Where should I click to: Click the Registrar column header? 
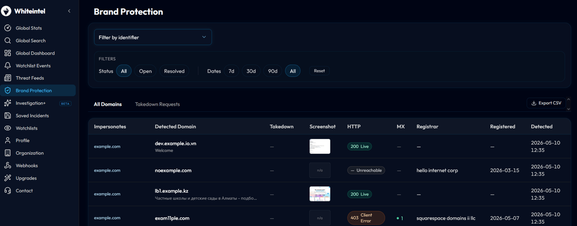[x=427, y=126]
